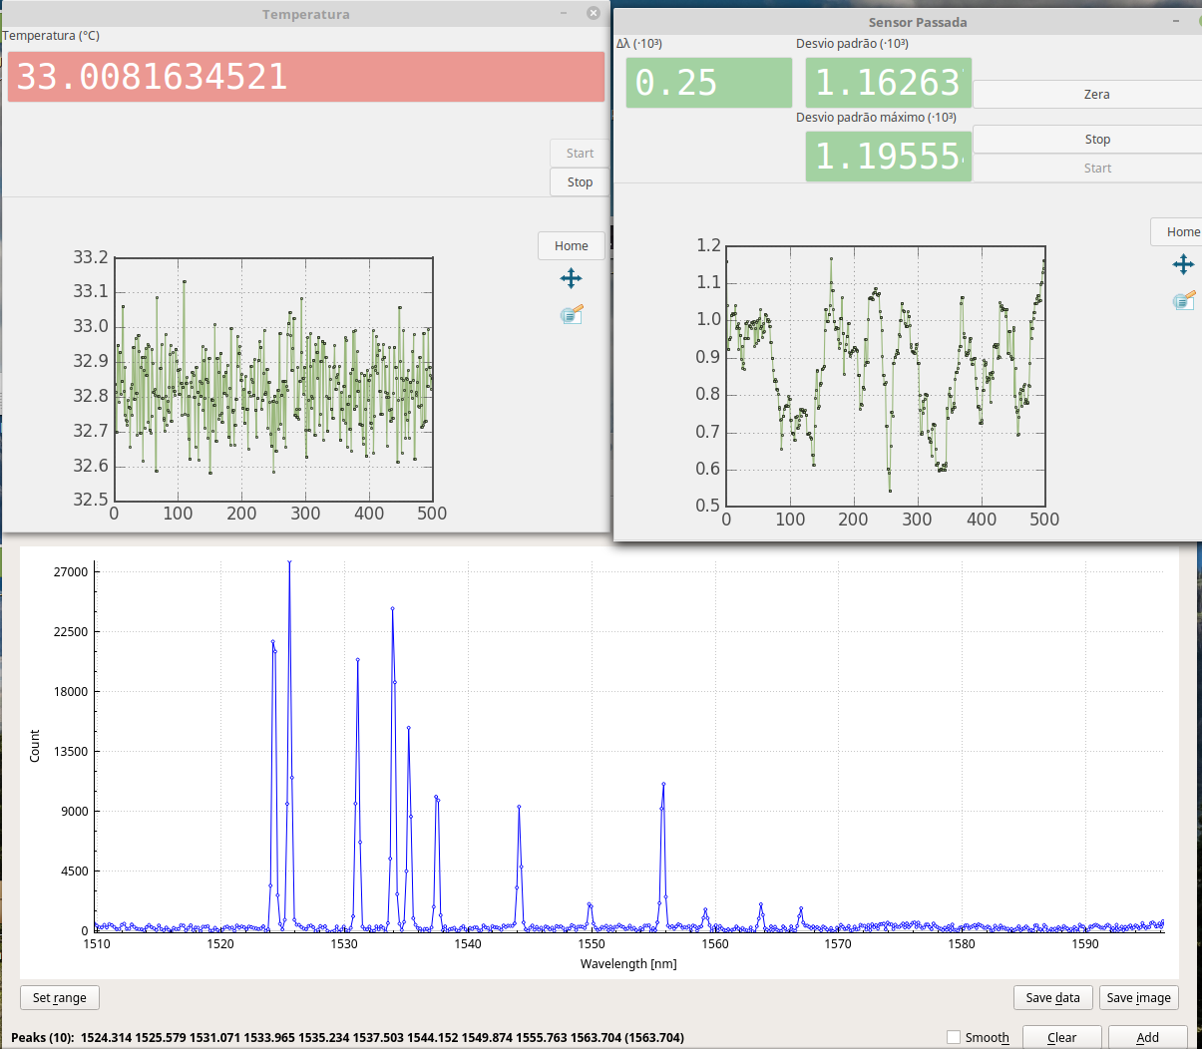Enable the Smooth checkbox
Screen dimensions: 1202x1049
(x=954, y=1037)
